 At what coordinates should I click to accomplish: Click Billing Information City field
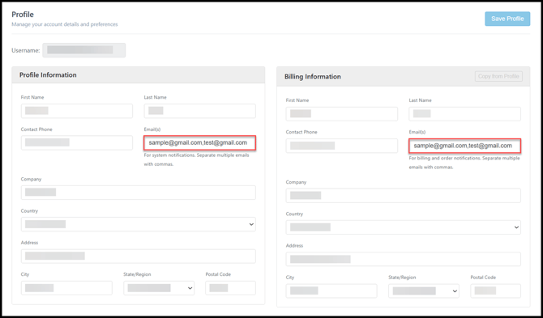coord(331,291)
